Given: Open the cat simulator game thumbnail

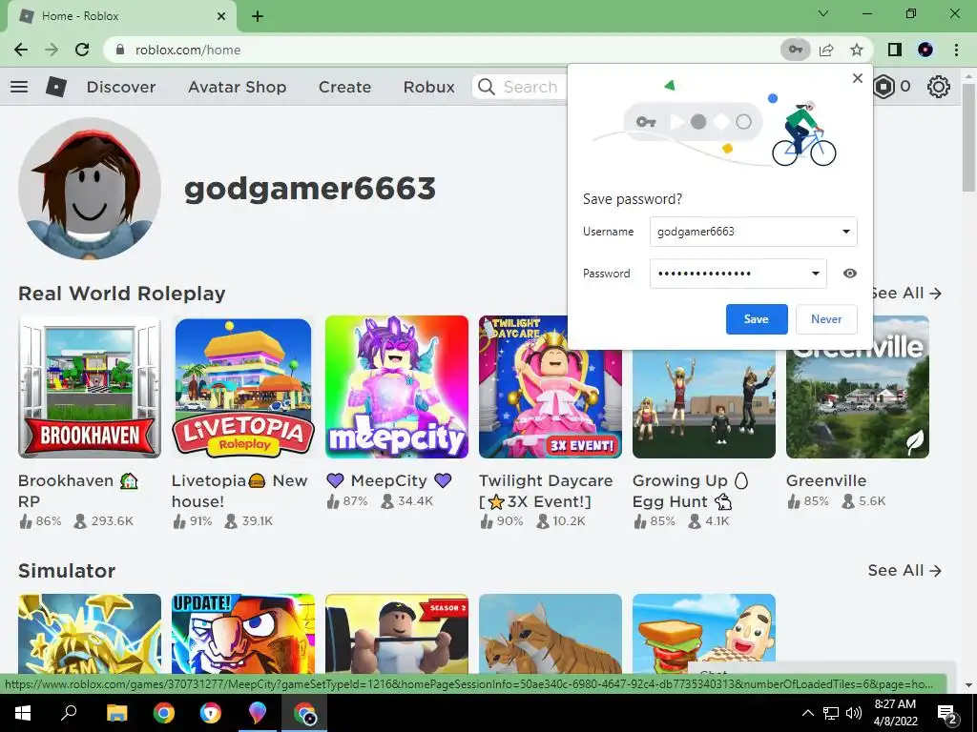Looking at the screenshot, I should pos(551,634).
